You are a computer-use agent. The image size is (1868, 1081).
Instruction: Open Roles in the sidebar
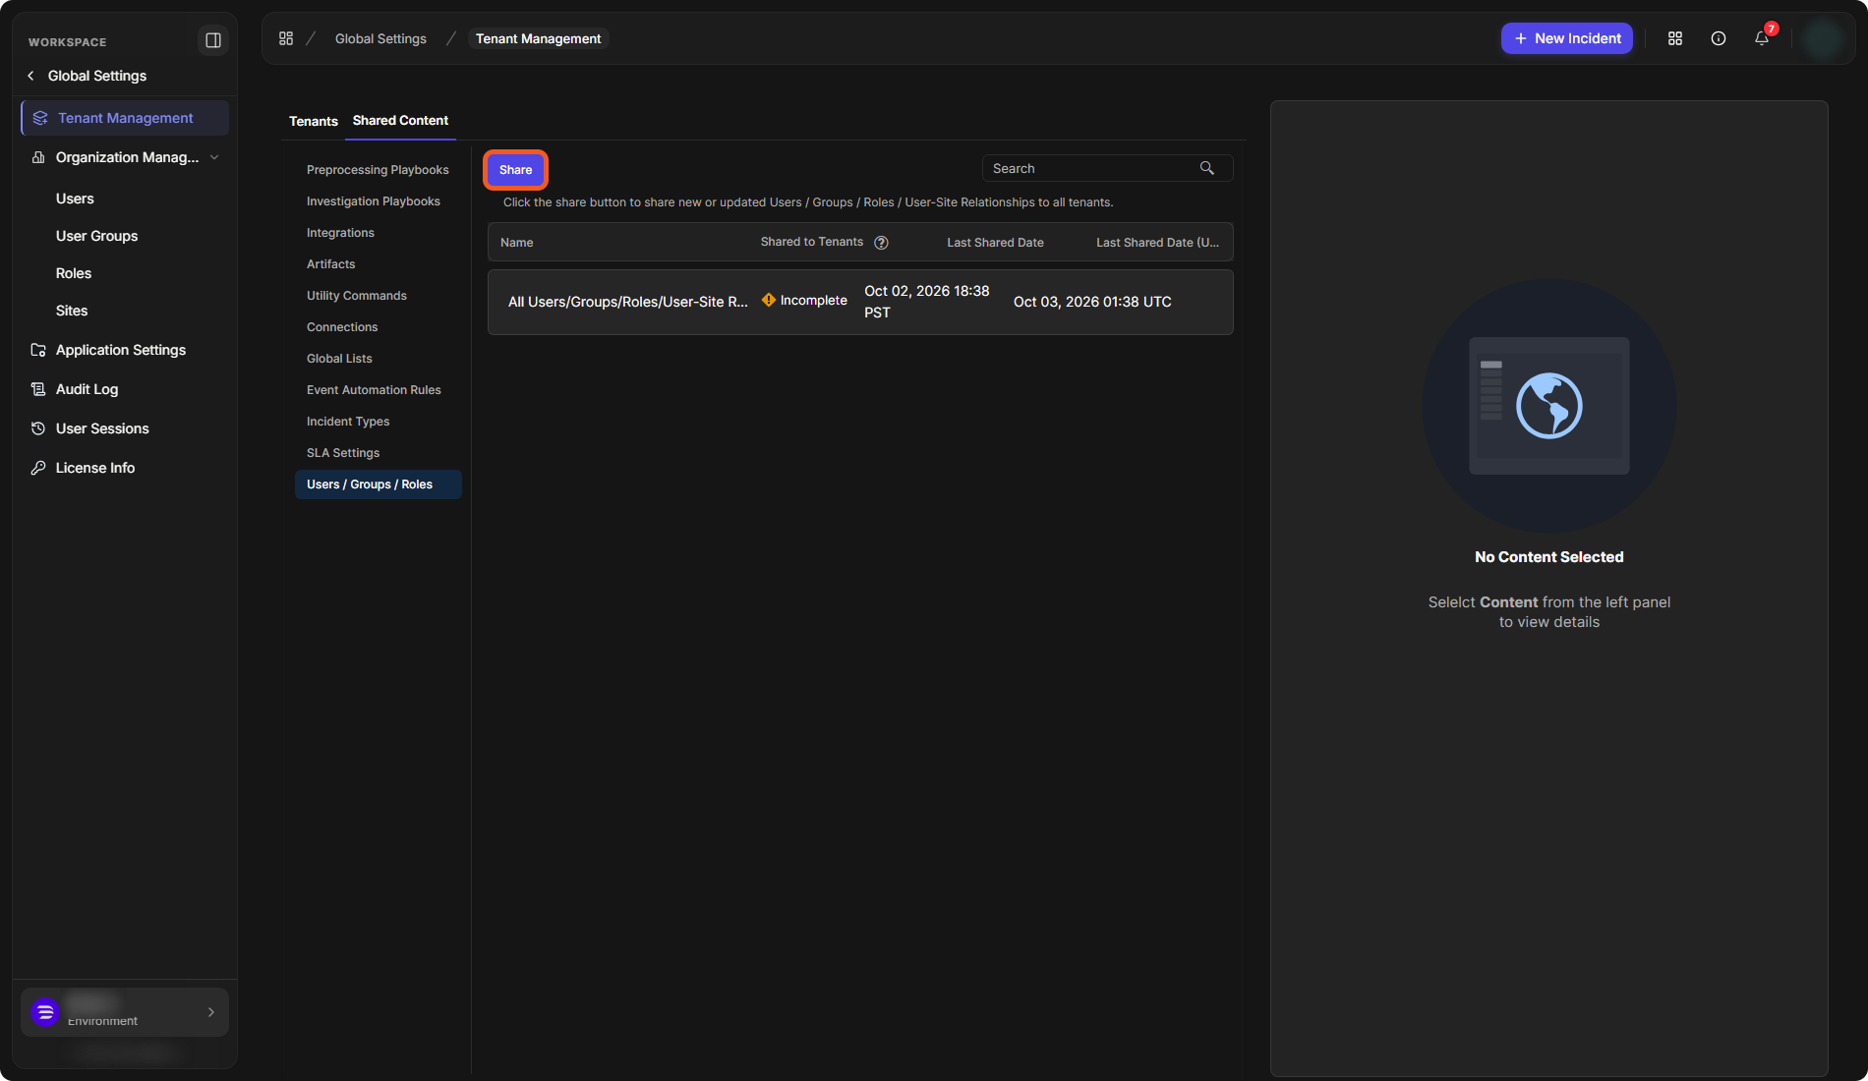click(73, 273)
